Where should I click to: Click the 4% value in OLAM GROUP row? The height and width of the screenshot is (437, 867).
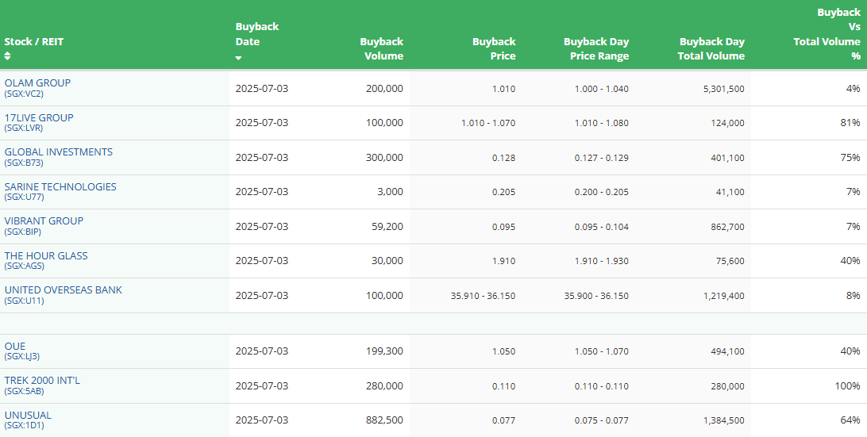(x=854, y=88)
